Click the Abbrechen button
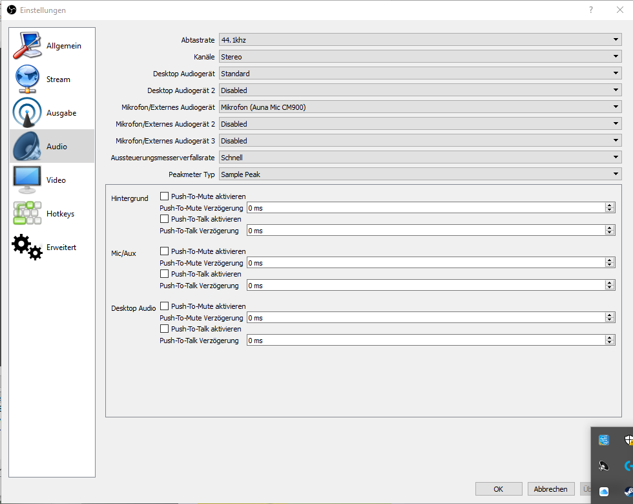Image resolution: width=633 pixels, height=504 pixels. coord(550,489)
